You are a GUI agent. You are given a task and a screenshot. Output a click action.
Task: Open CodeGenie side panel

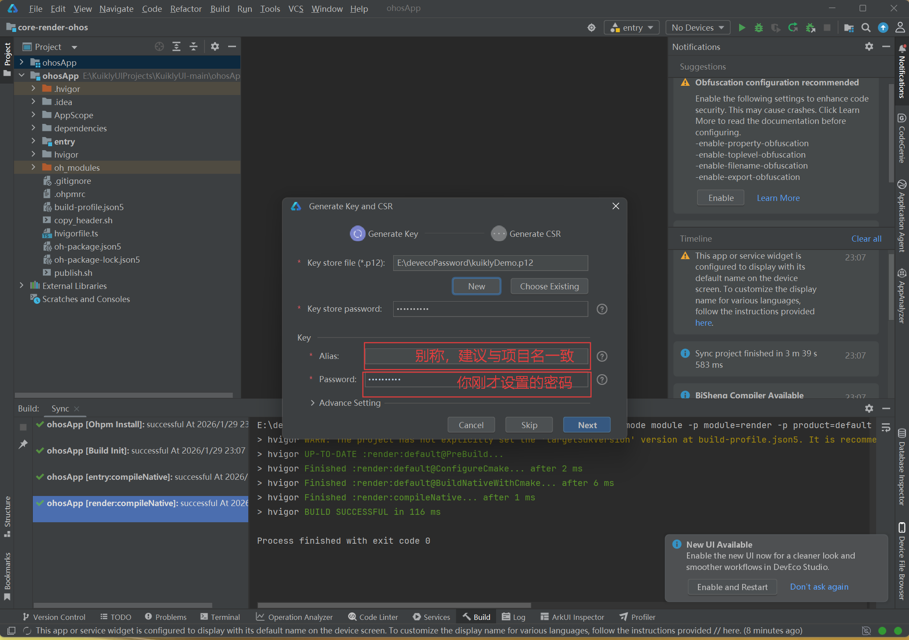click(x=902, y=138)
